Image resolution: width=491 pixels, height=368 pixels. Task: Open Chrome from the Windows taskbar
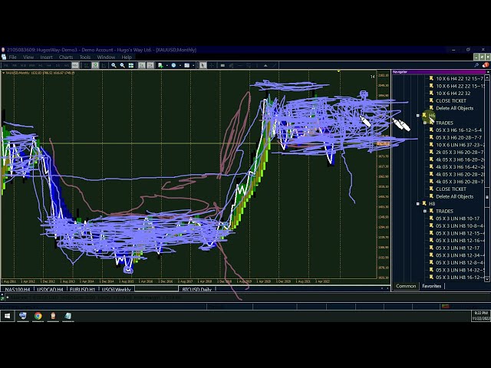coord(38,316)
